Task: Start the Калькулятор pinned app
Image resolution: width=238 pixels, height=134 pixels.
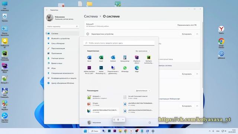Action: (125, 58)
